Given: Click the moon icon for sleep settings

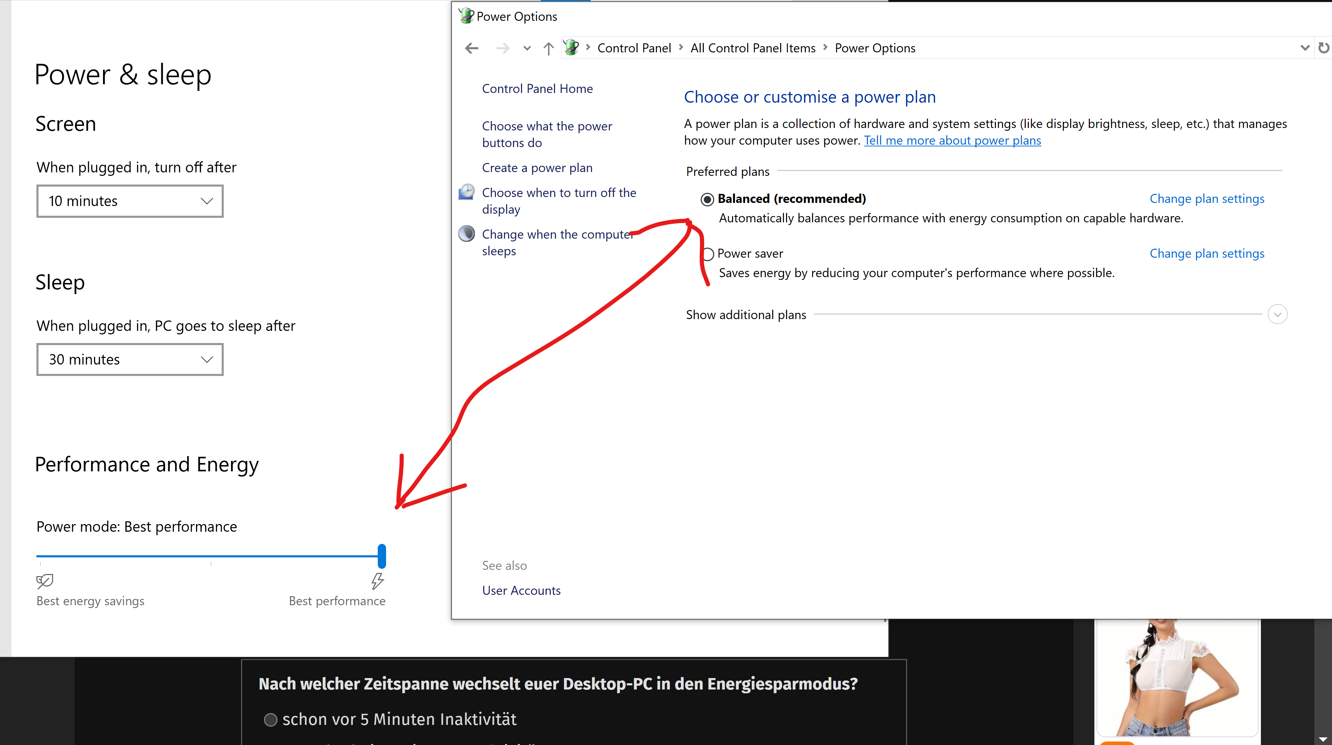Looking at the screenshot, I should 467,234.
